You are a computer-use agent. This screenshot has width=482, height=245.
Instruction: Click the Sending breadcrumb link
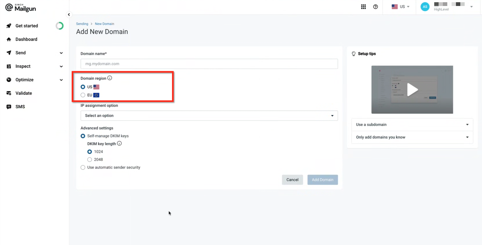pyautogui.click(x=82, y=24)
